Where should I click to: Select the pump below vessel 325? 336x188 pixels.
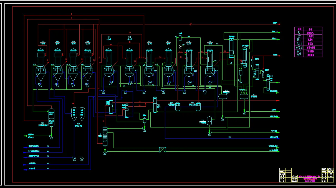(x=209, y=134)
